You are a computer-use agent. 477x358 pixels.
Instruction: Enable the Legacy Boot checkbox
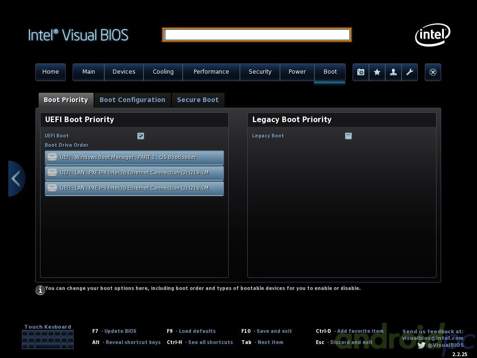coord(348,136)
